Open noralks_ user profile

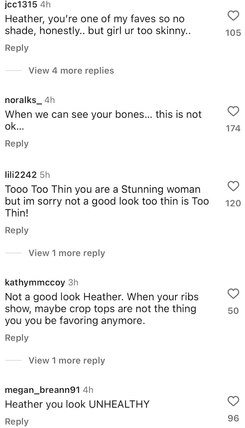tap(24, 100)
